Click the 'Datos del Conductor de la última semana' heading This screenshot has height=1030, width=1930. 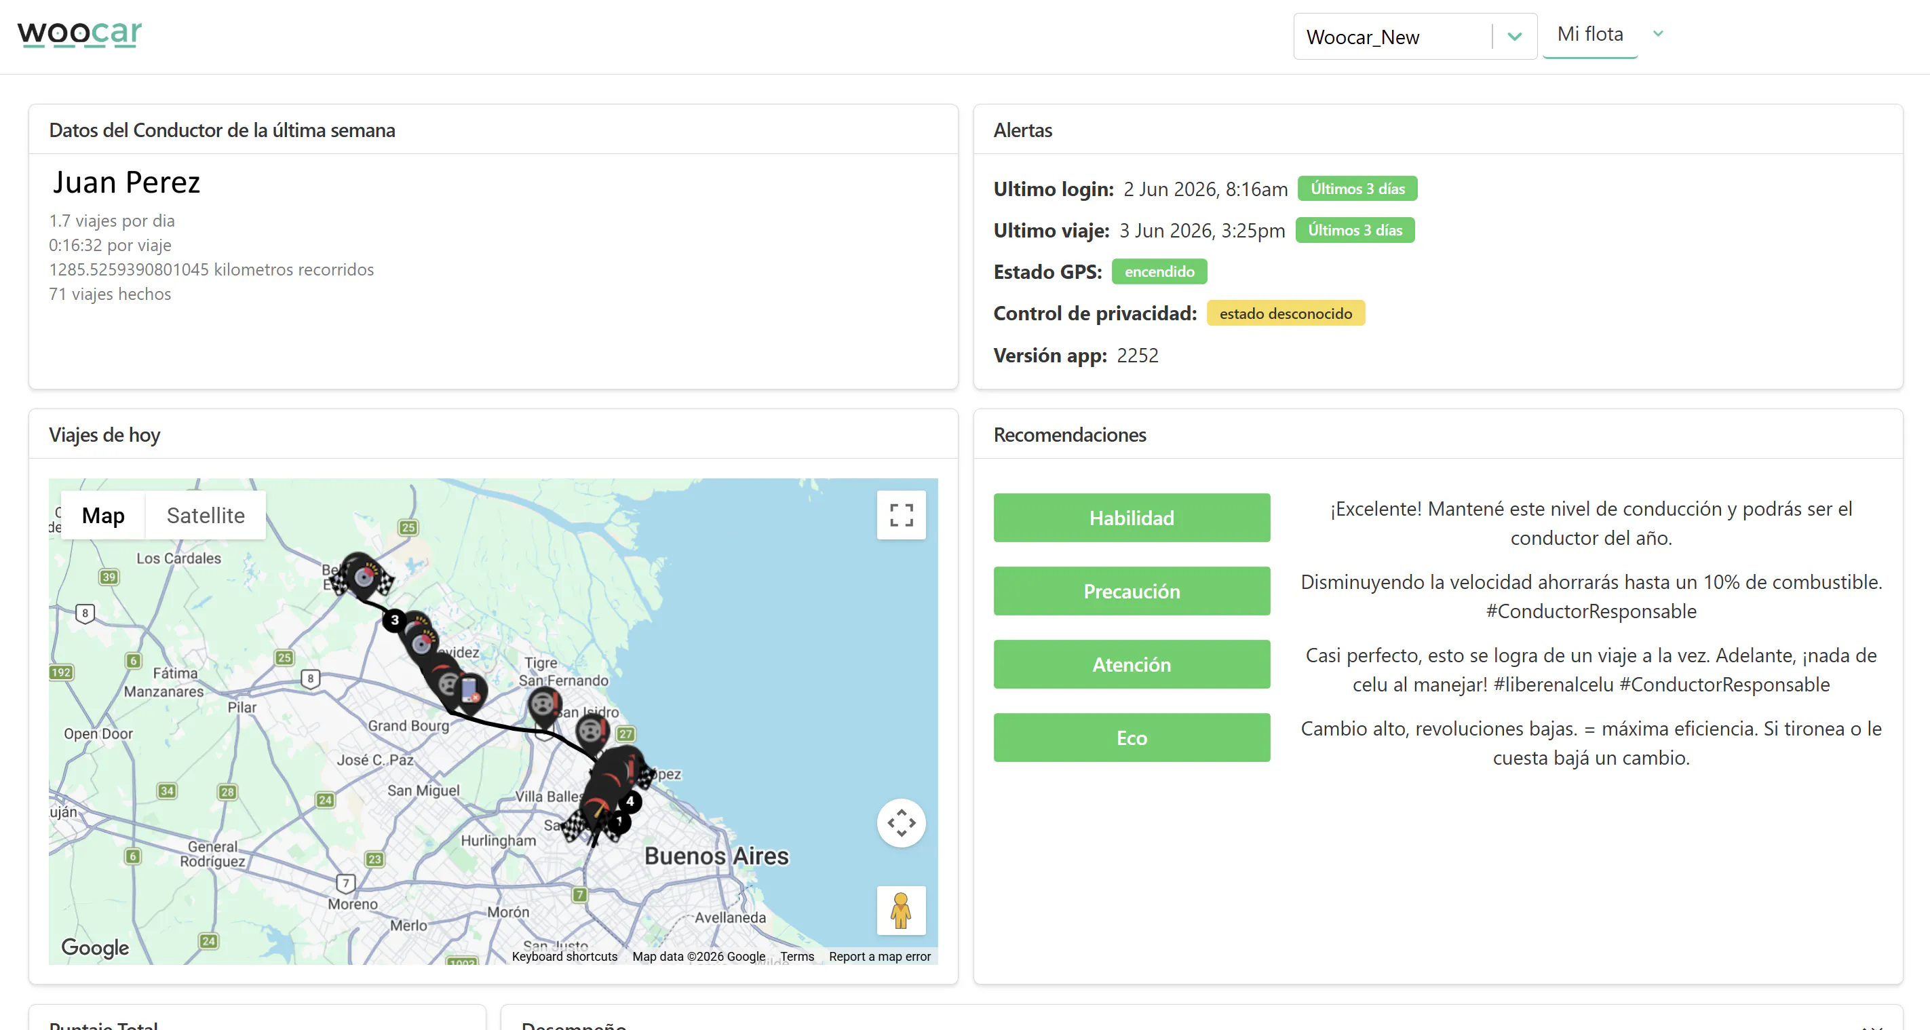(222, 130)
